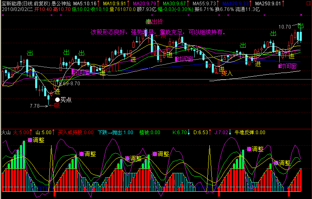
Task: Click the red up arrow after MA5 value
Action: (99, 4)
